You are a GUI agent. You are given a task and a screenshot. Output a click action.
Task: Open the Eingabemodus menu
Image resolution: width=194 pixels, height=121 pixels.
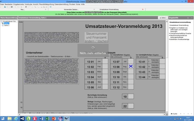(x=19, y=4)
